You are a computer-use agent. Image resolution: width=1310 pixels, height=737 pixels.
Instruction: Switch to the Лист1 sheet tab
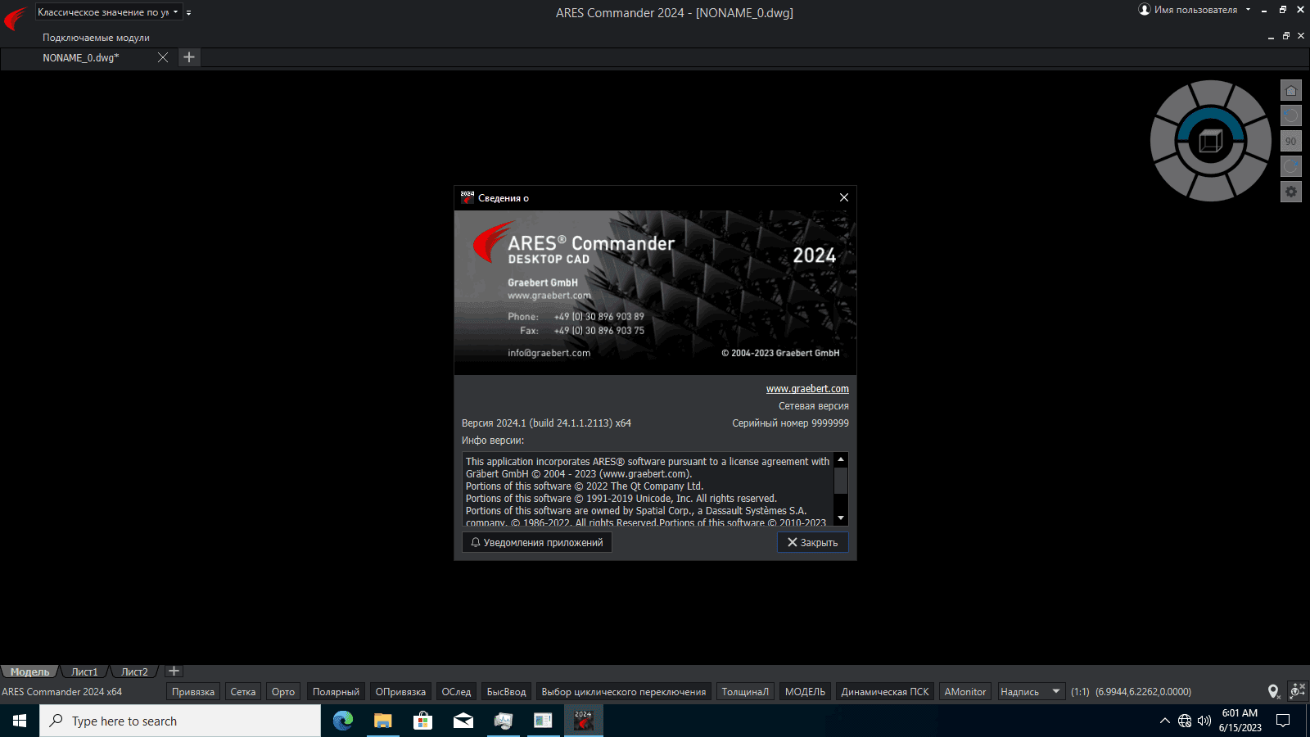(x=84, y=671)
